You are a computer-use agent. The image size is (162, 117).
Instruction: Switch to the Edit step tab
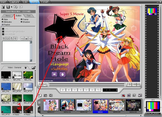point(25,2)
